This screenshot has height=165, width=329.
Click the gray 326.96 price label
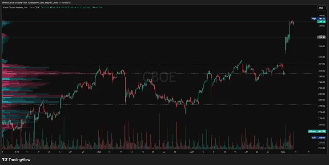pyautogui.click(x=321, y=37)
